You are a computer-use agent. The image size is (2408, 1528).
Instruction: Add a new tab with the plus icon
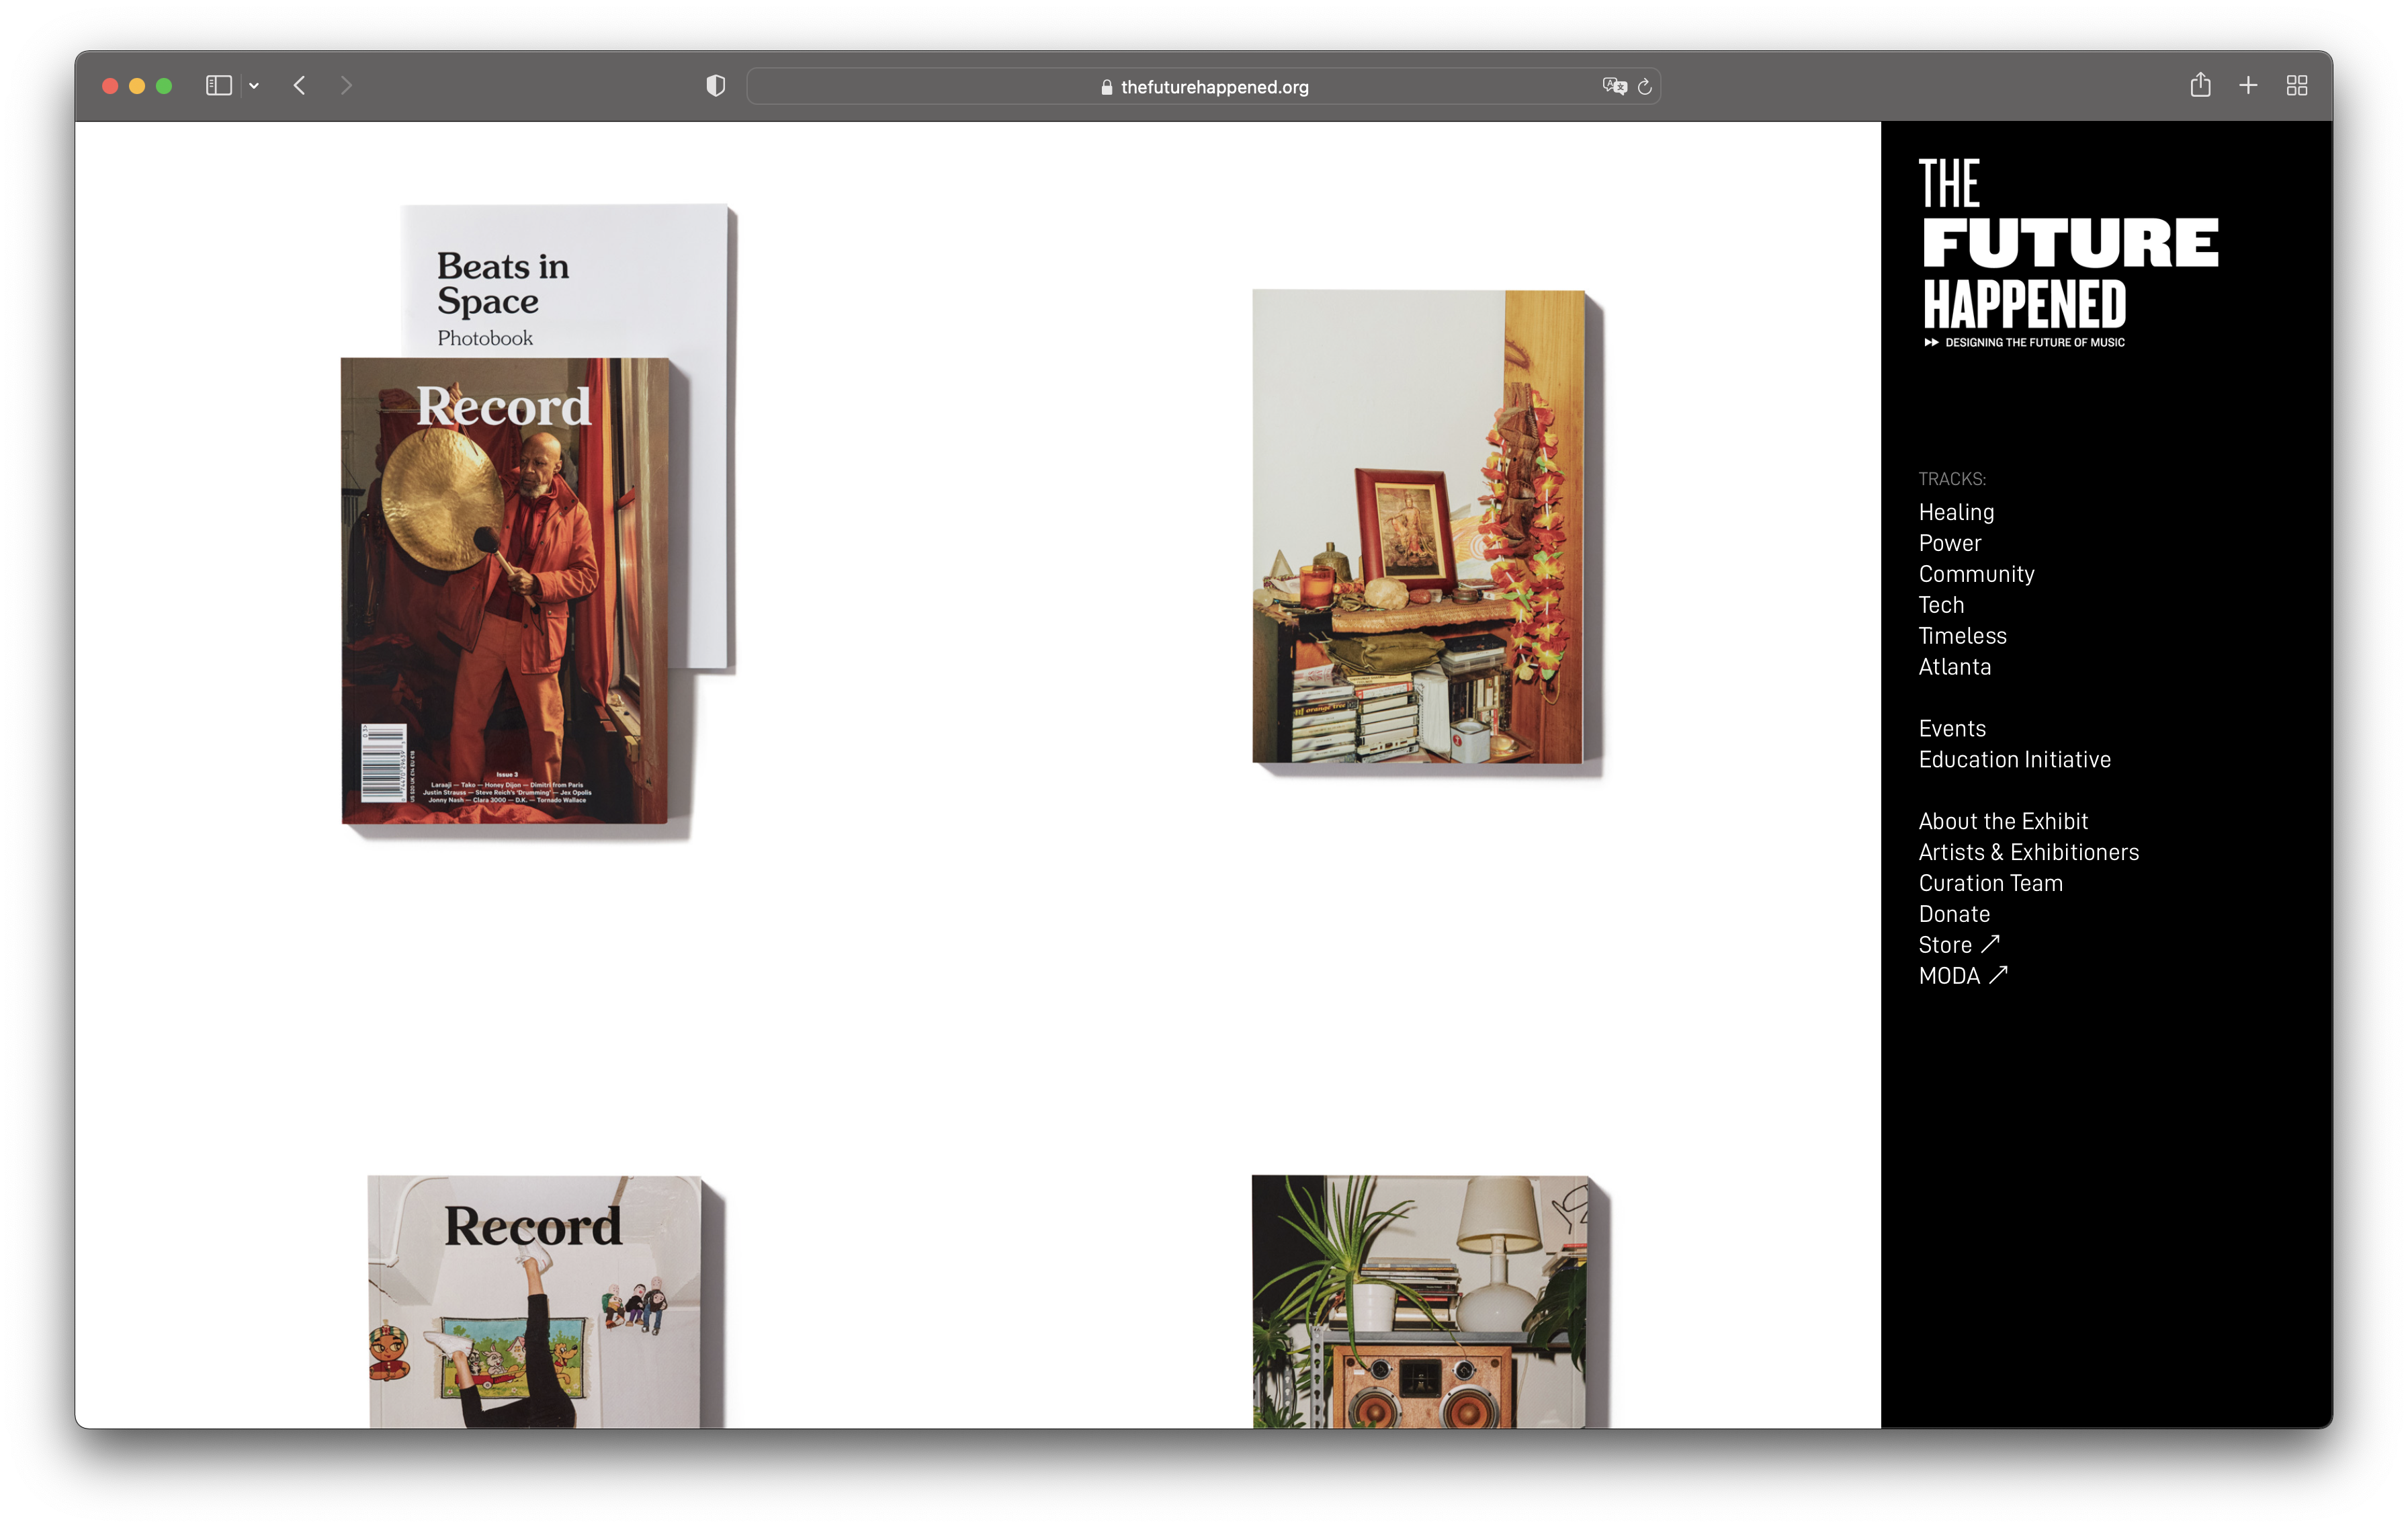pos(2248,86)
